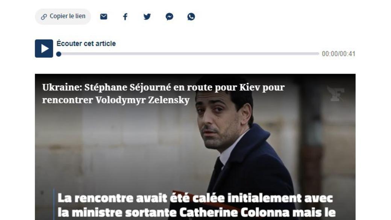This screenshot has height=220, width=391.
Task: Click the chain link icon
Action: tap(44, 17)
